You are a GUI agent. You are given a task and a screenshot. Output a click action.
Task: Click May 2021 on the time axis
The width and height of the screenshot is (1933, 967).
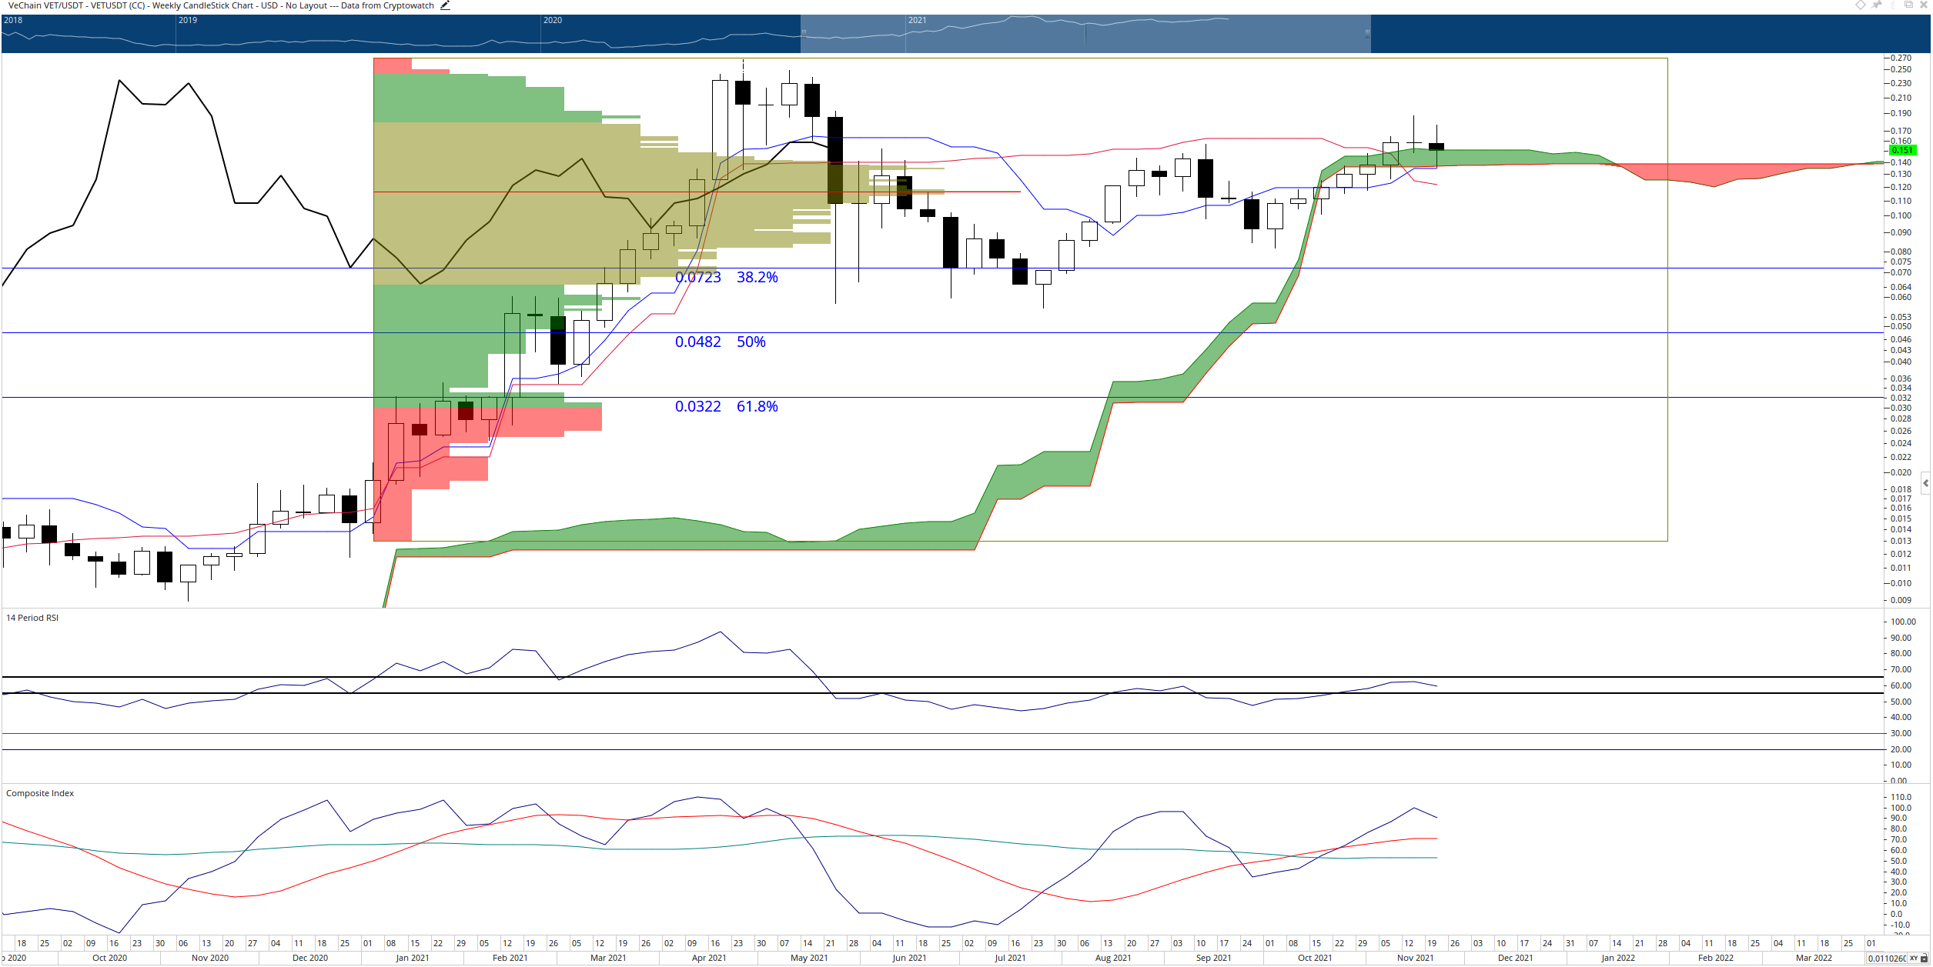pyautogui.click(x=809, y=958)
